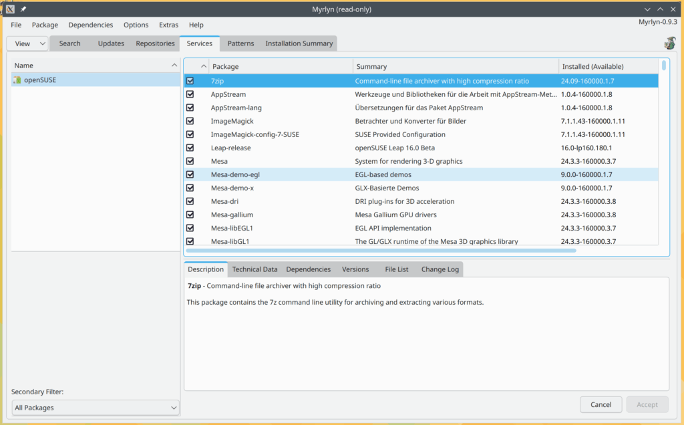The height and width of the screenshot is (425, 684).
Task: Click the 'Mesa Gallium GPU drivers' summary text
Action: coord(395,215)
